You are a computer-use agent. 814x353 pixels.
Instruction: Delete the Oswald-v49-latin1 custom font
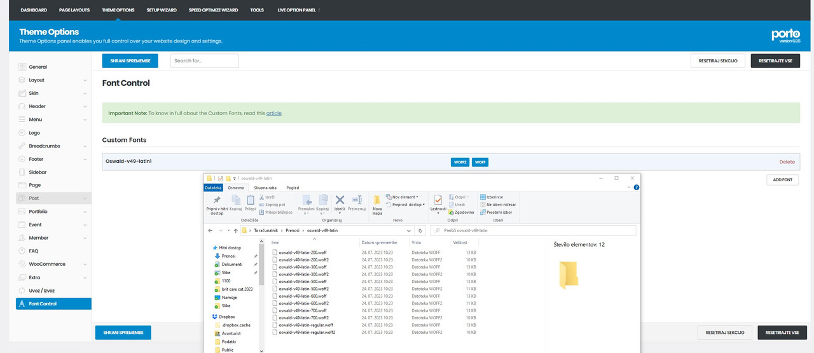787,162
